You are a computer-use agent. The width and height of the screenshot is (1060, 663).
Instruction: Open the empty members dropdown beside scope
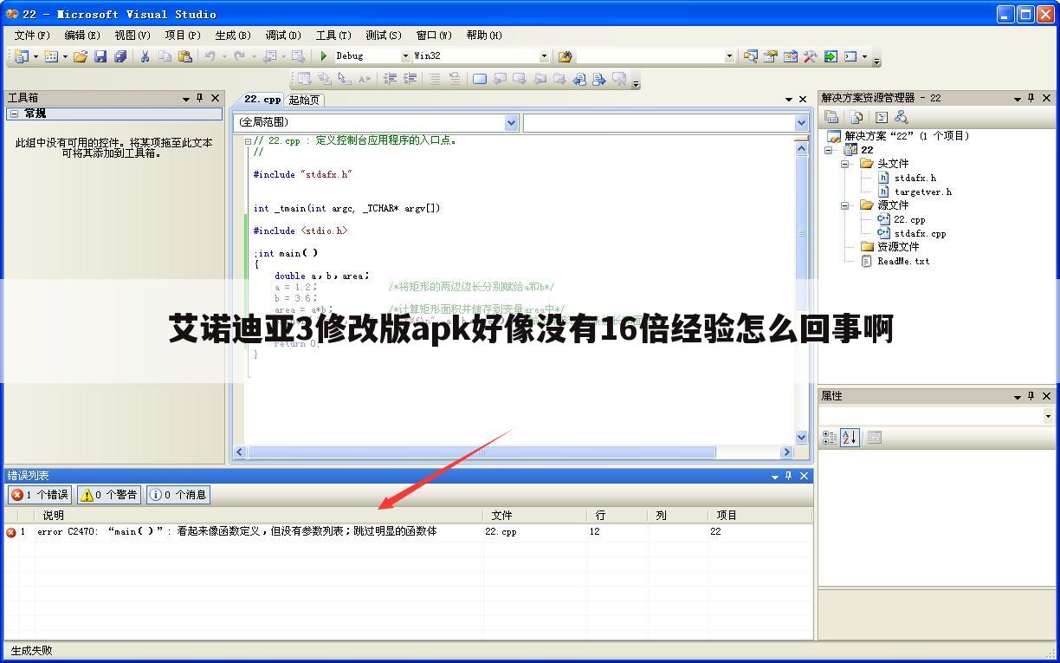[x=801, y=123]
